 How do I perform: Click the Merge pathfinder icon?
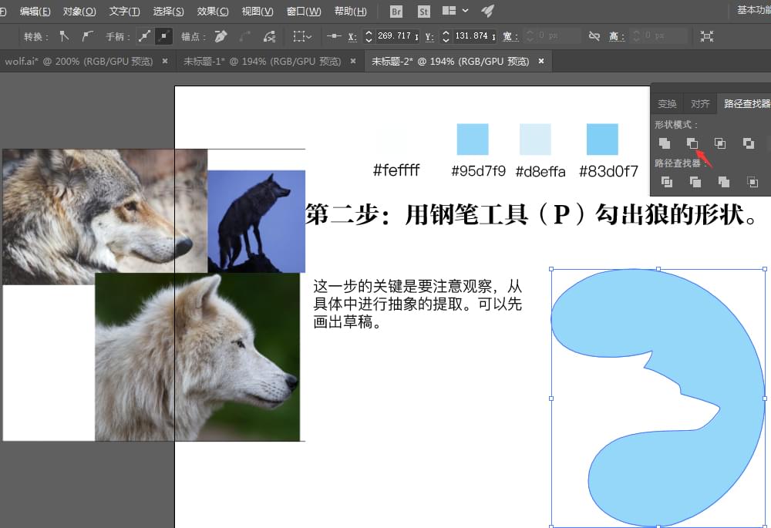(724, 182)
